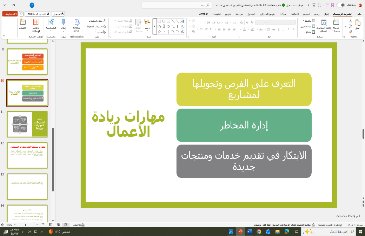365x236 pixels.
Task: Click the Share (مشاركة) button
Action: coord(10,14)
